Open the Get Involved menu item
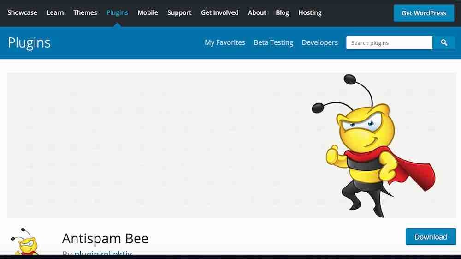 [219, 12]
